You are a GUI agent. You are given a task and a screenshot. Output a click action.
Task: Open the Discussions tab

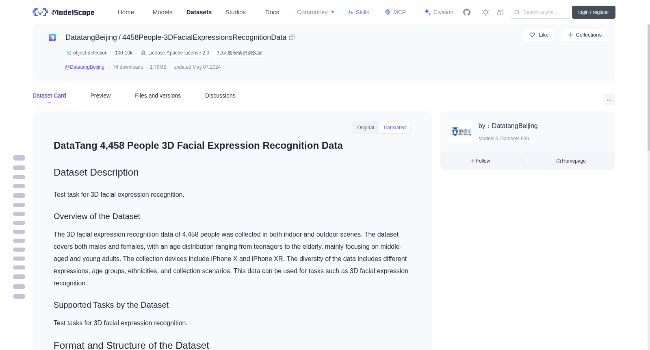pos(220,96)
